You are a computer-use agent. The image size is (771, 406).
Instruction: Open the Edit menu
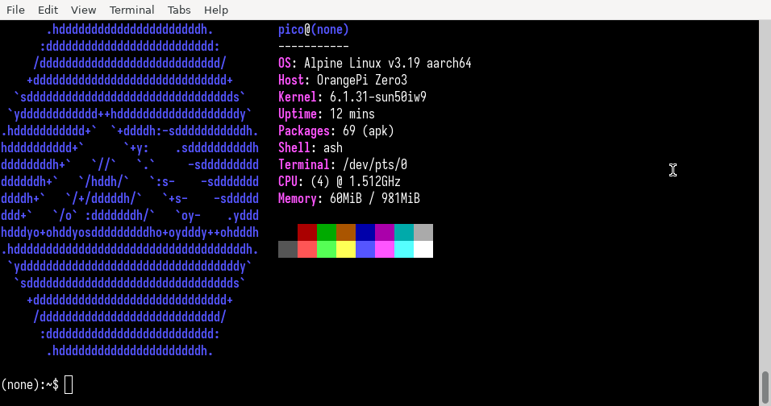point(48,10)
